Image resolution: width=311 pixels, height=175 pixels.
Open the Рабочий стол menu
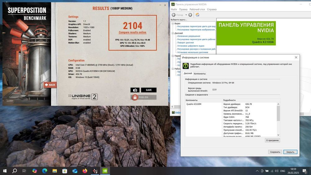coord(197,9)
